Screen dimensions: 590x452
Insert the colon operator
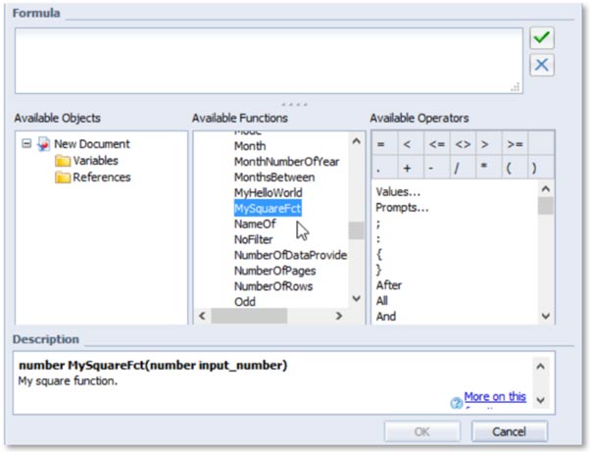pos(378,239)
